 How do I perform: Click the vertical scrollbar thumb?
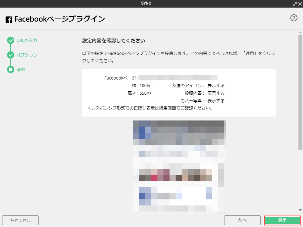coord(300,92)
